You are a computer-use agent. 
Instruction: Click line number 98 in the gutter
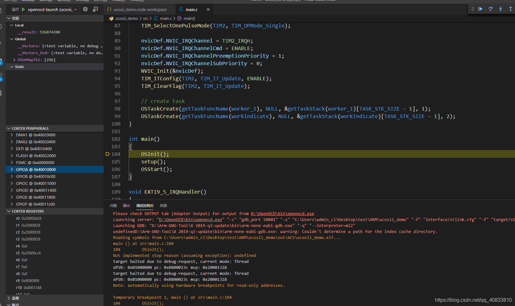click(x=117, y=109)
